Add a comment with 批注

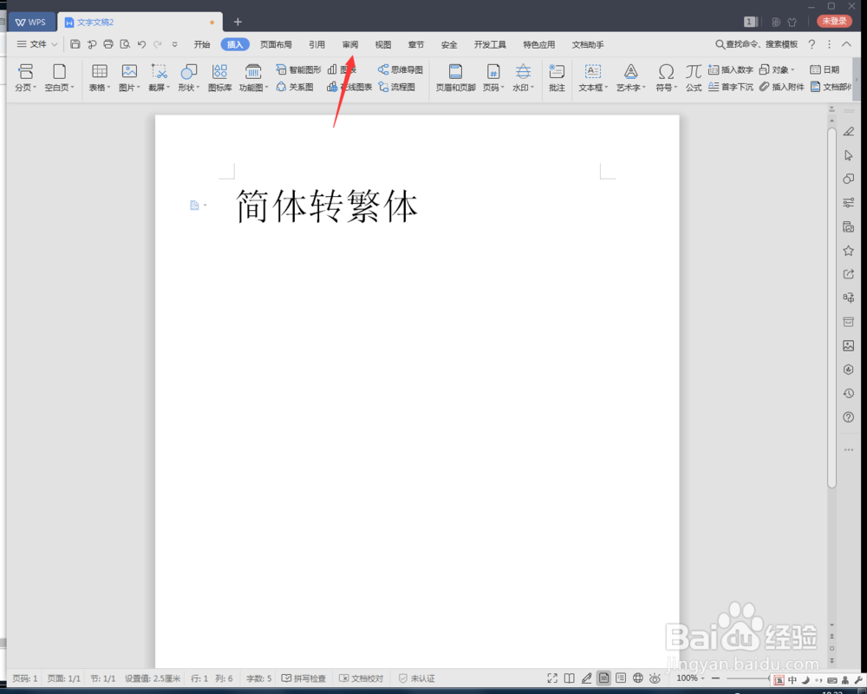click(557, 77)
